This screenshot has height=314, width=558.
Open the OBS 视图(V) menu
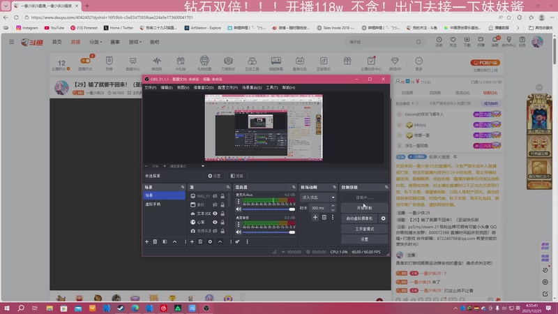(183, 88)
